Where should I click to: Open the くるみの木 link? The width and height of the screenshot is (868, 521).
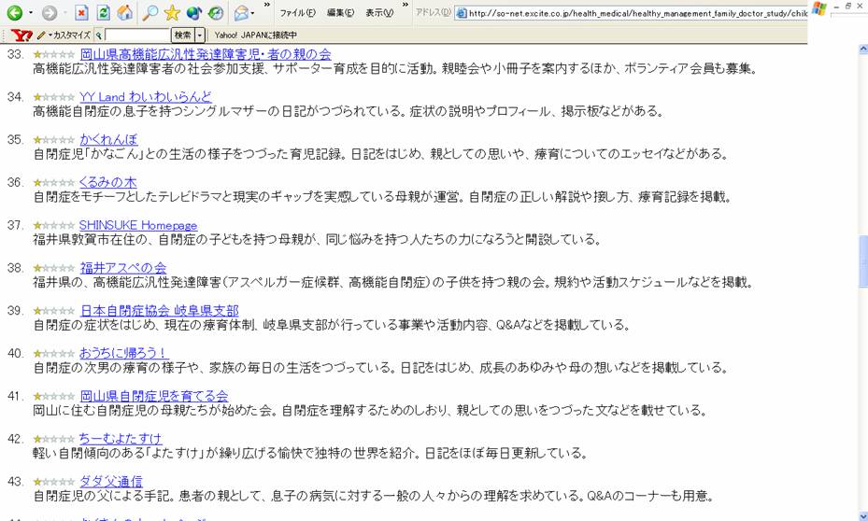[108, 182]
